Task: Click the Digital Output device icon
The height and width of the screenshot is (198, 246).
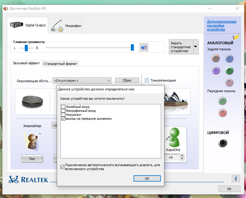Action: [x=17, y=25]
